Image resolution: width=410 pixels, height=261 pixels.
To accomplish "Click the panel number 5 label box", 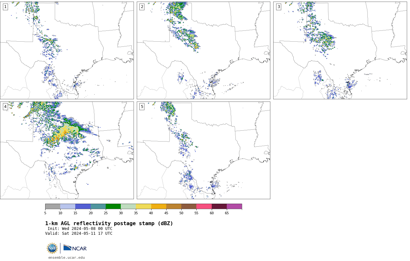I will pos(142,107).
